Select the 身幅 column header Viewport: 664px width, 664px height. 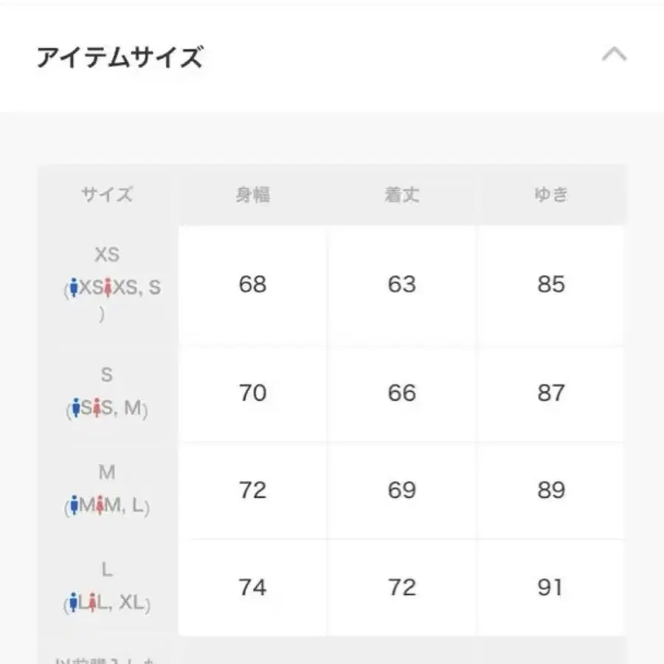click(x=252, y=195)
